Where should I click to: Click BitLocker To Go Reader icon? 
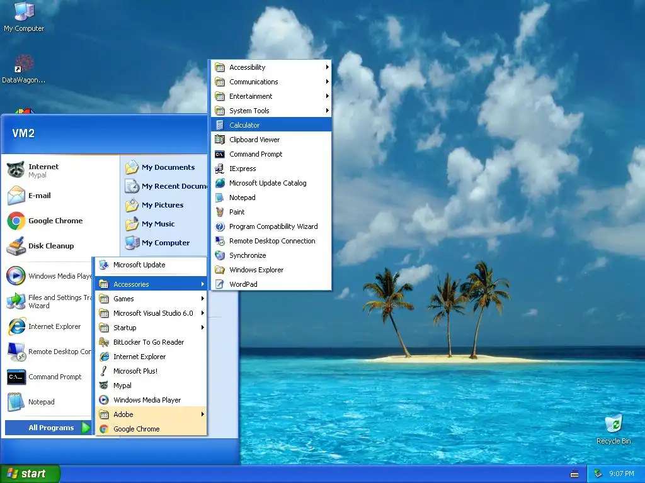click(104, 342)
